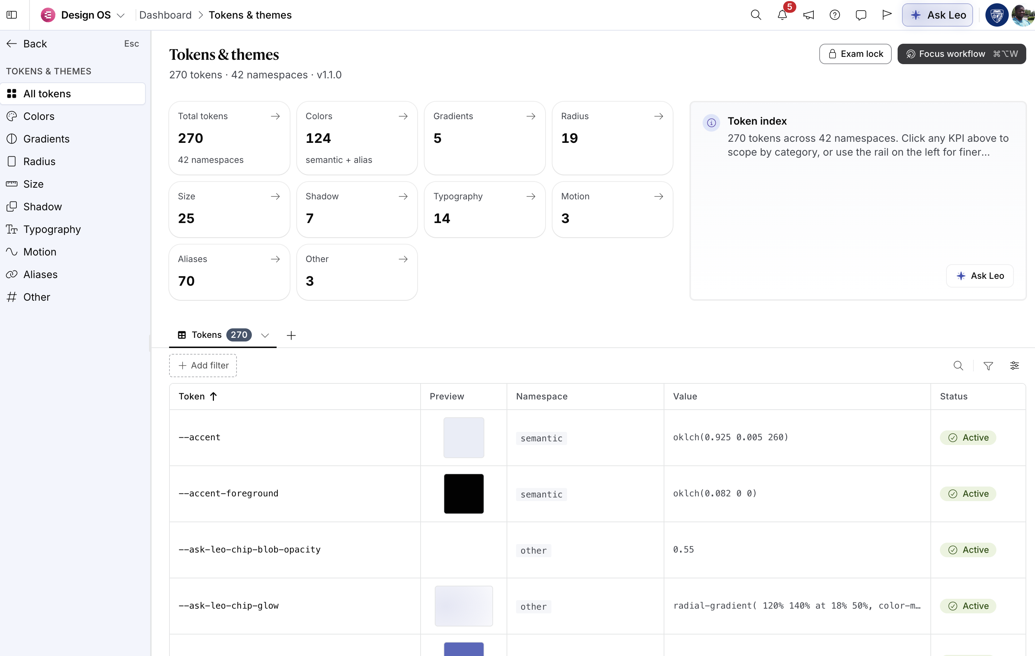Open Other card arrow
Screen dimensions: 1035x656
pyautogui.click(x=403, y=259)
